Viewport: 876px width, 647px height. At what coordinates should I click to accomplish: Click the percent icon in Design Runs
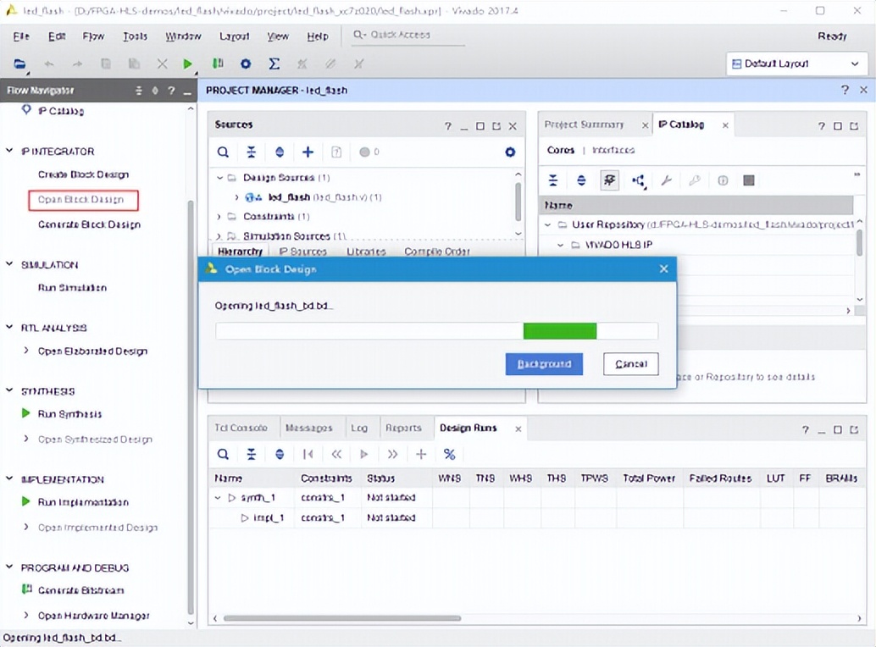[449, 455]
